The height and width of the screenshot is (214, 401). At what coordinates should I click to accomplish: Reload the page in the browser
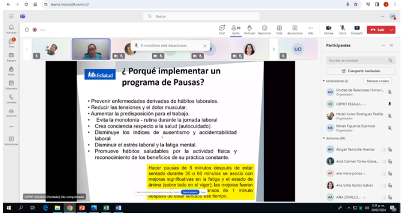[26, 5]
